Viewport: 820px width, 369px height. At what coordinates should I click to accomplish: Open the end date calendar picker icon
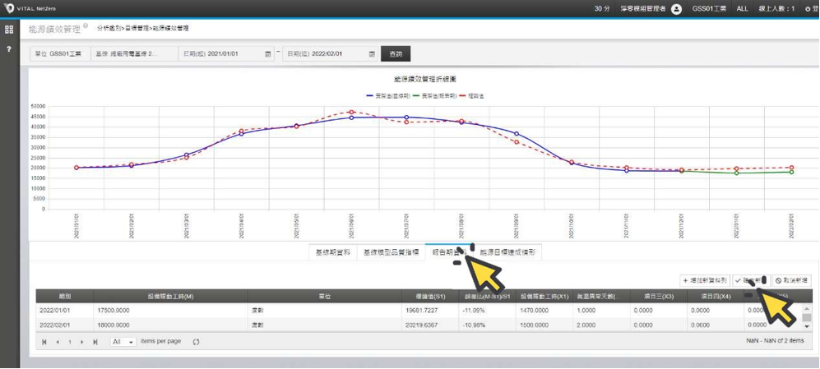(x=372, y=54)
